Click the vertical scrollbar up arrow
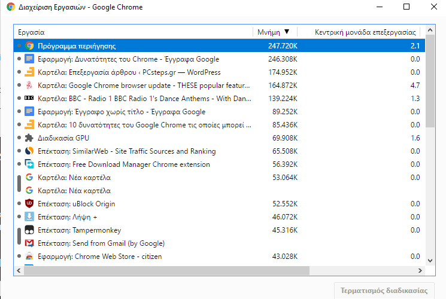Image resolution: width=446 pixels, height=299 pixels. pos(430,30)
